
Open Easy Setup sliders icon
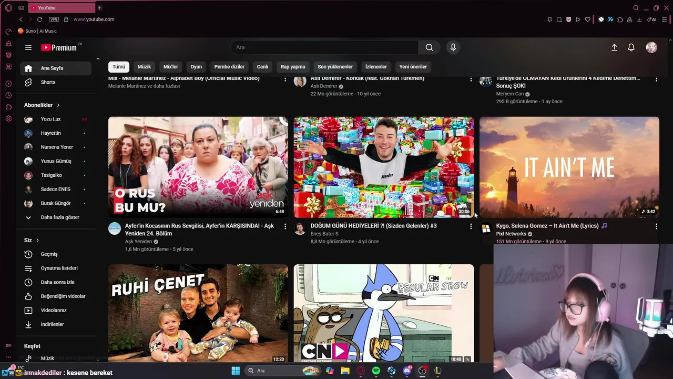(665, 19)
